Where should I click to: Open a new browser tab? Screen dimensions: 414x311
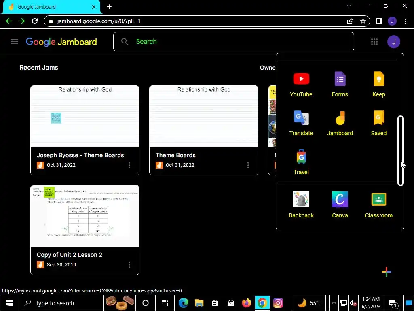(x=109, y=7)
